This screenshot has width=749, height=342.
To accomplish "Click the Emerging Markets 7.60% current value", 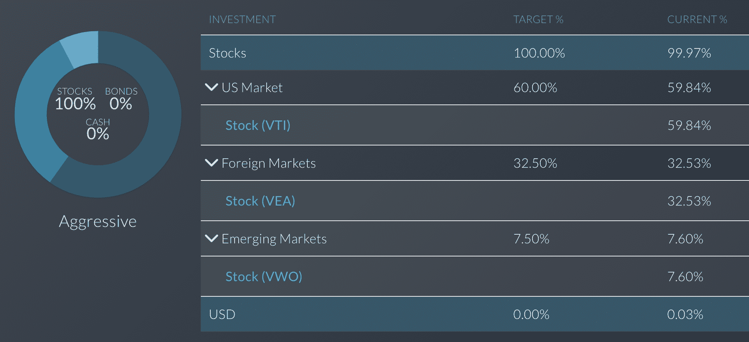I will click(x=685, y=239).
